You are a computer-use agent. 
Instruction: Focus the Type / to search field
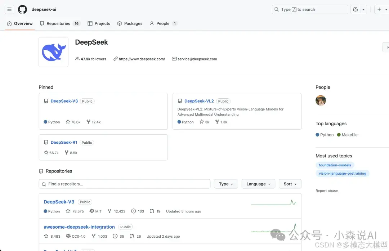pos(310,9)
